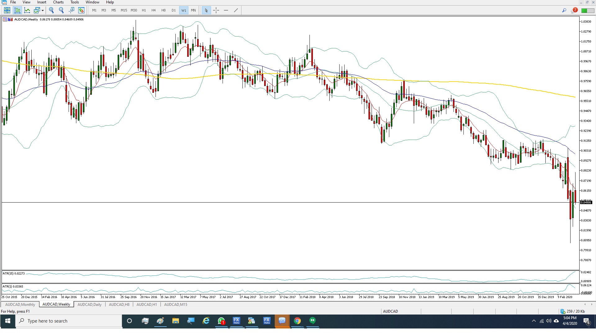
Task: Select the H8 timeframe
Action: pyautogui.click(x=164, y=10)
